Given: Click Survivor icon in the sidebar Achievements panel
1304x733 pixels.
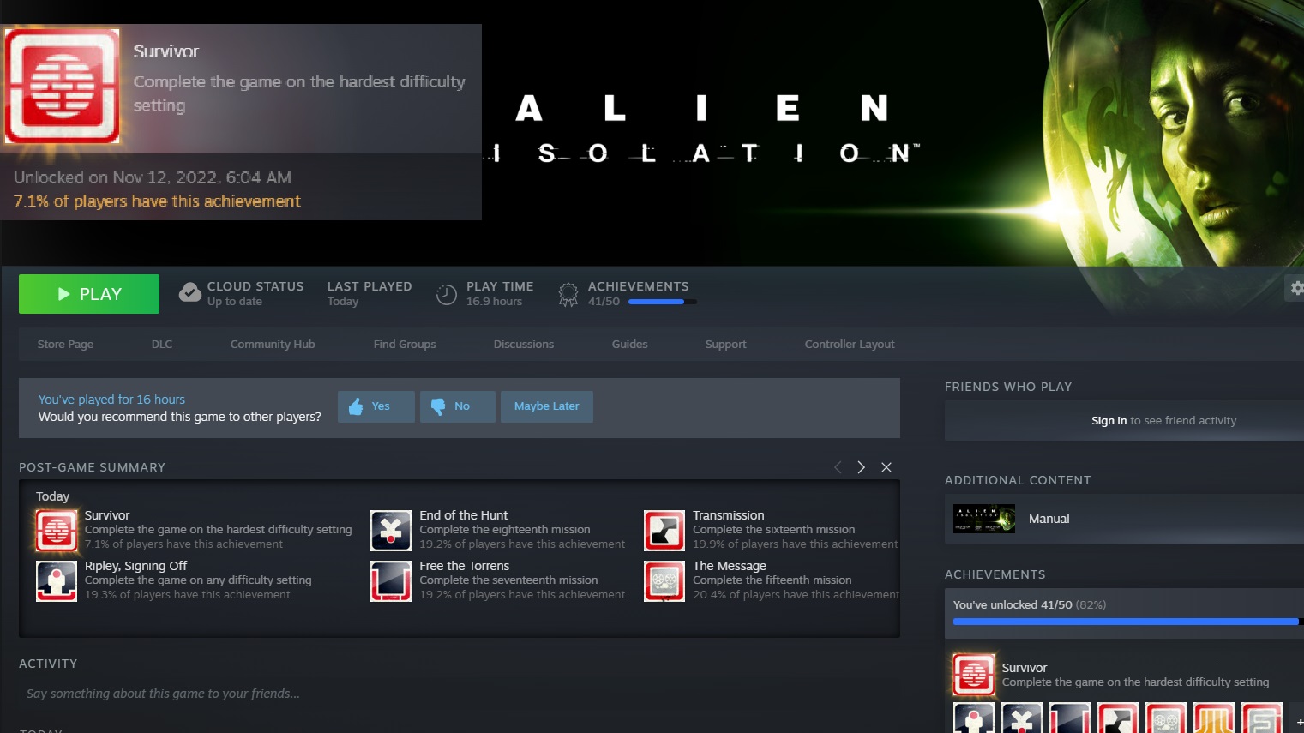Looking at the screenshot, I should (974, 675).
